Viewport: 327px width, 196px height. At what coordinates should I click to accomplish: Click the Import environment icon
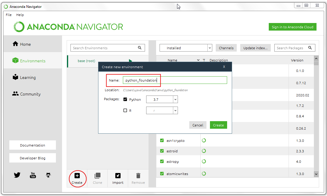pyautogui.click(x=118, y=176)
